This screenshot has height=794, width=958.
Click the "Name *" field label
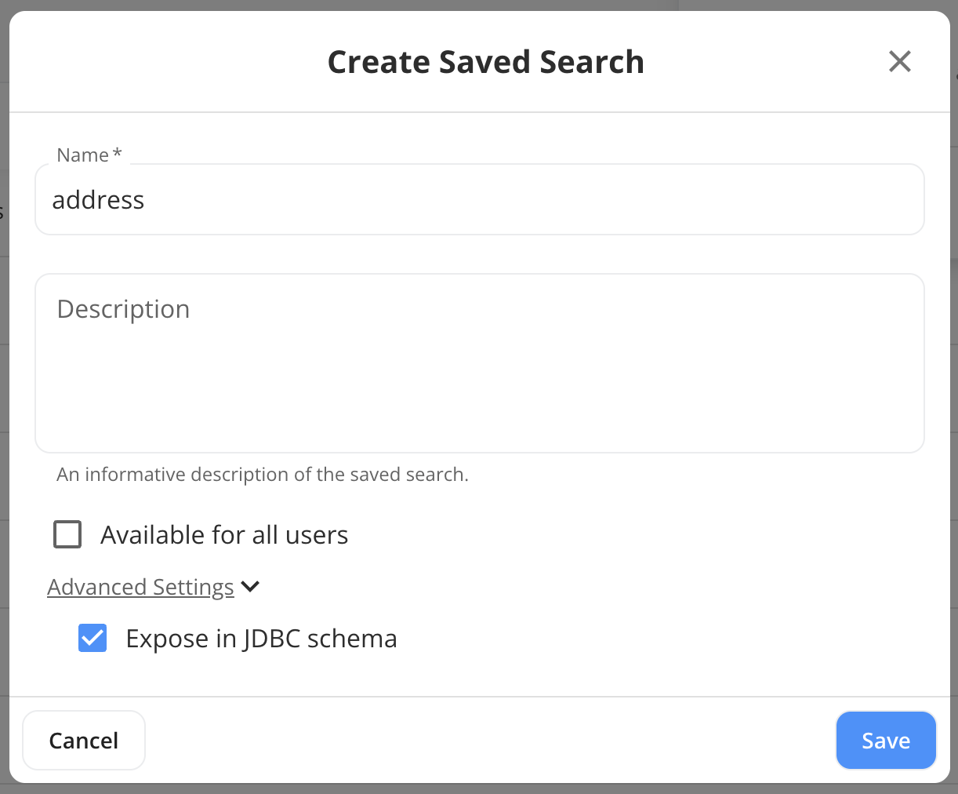(x=82, y=155)
